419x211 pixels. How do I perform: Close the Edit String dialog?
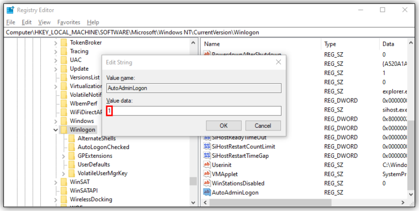pos(278,63)
